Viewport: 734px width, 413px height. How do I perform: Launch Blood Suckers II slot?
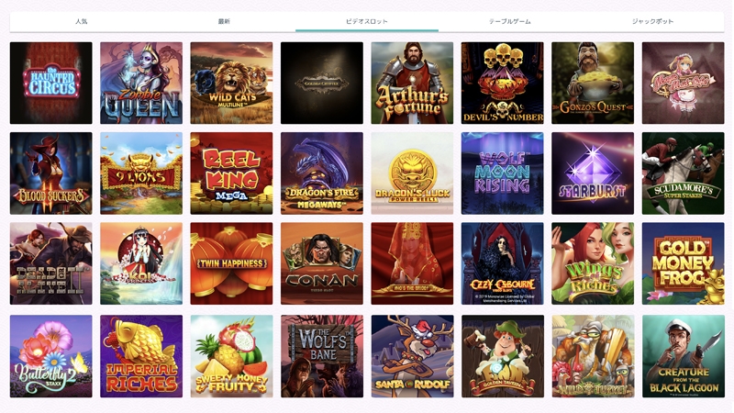(50, 173)
